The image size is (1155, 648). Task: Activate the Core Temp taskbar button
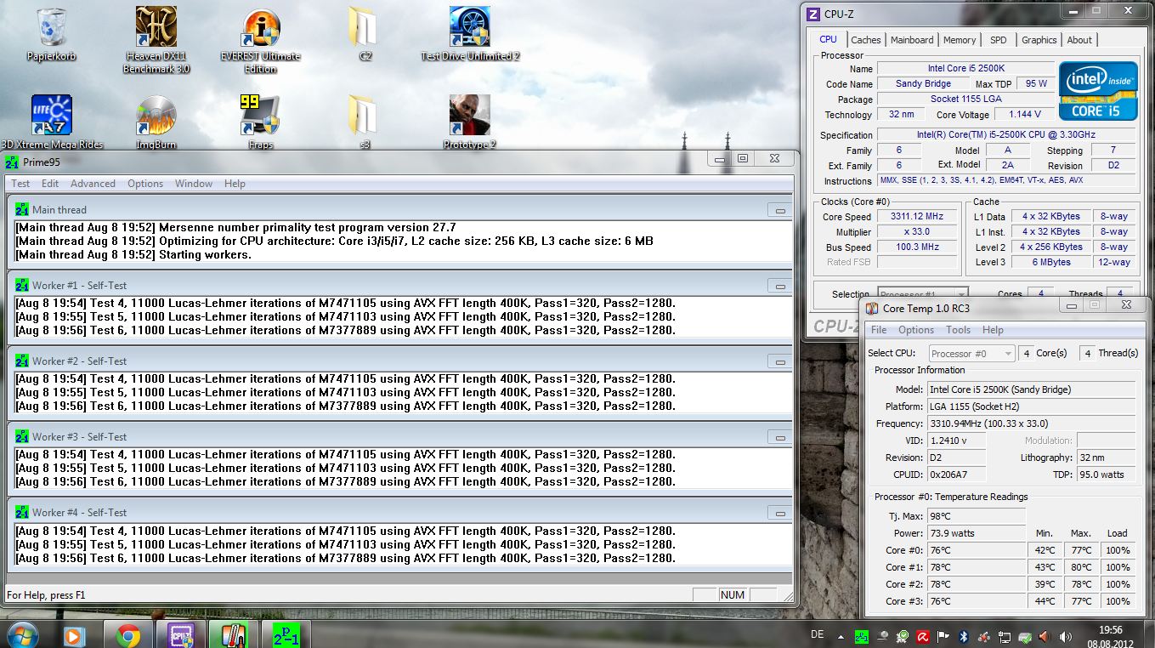coord(234,634)
